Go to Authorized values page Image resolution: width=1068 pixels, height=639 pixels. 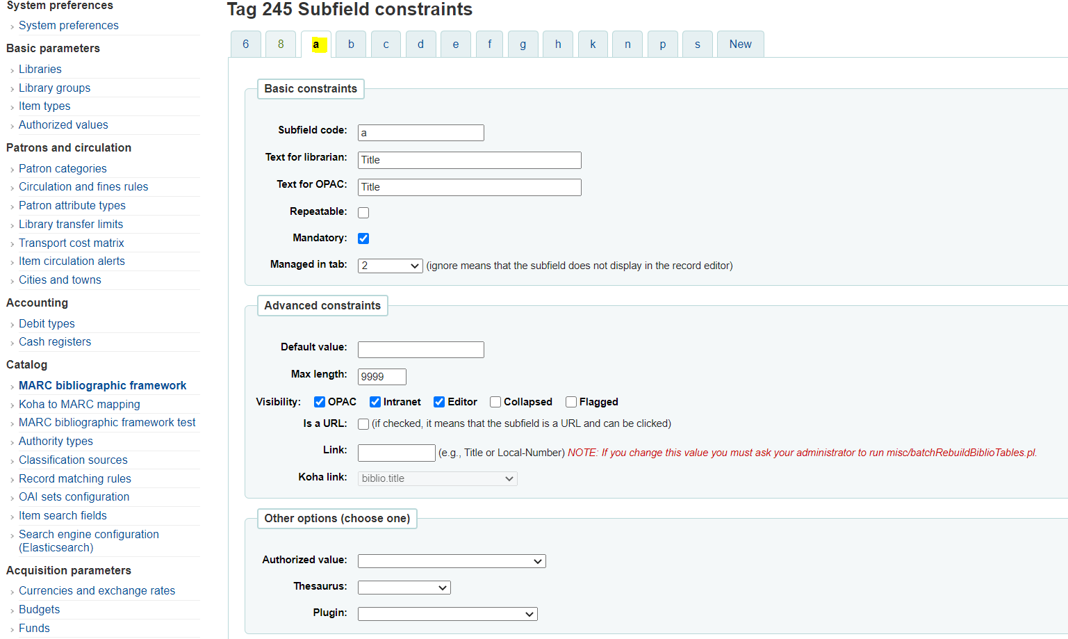point(63,124)
